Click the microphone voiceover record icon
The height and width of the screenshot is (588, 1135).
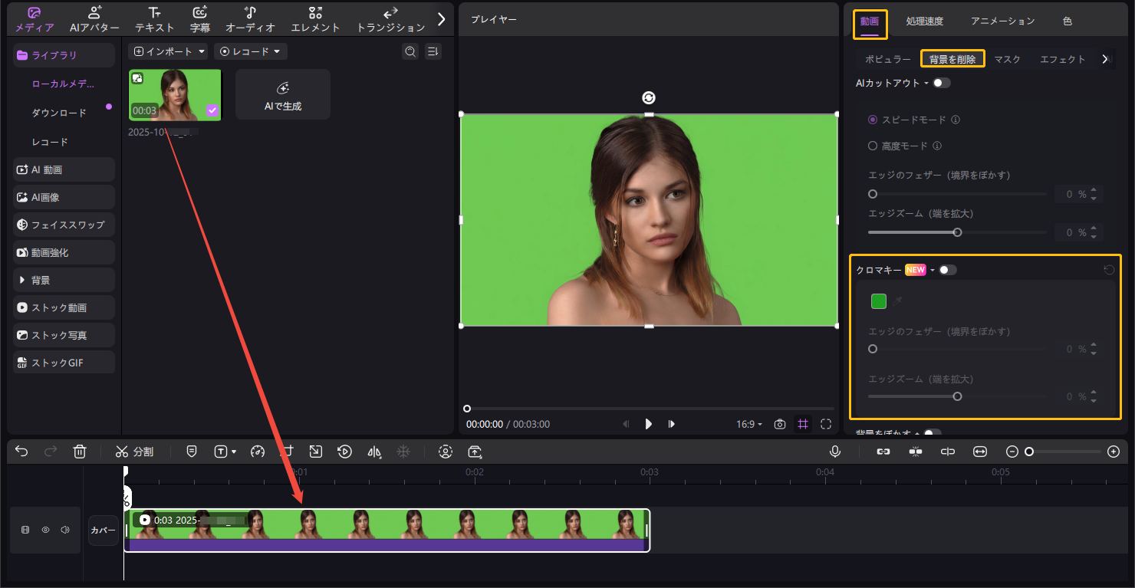(x=835, y=452)
